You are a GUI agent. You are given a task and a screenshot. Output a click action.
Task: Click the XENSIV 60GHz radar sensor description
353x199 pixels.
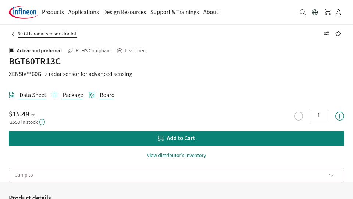tap(71, 74)
